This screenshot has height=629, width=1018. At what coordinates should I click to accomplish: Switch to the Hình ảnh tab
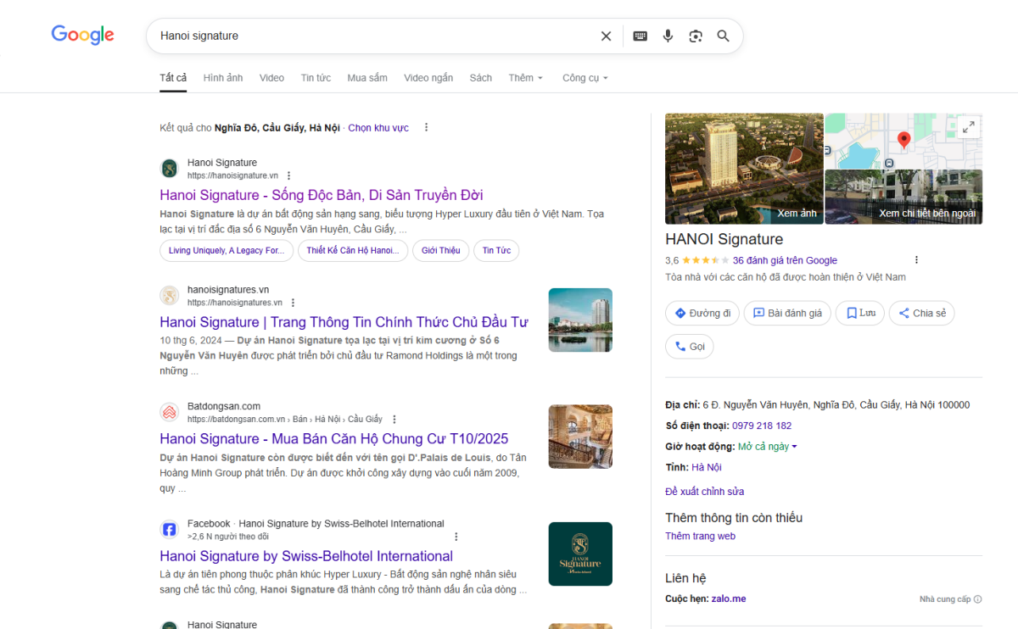223,78
